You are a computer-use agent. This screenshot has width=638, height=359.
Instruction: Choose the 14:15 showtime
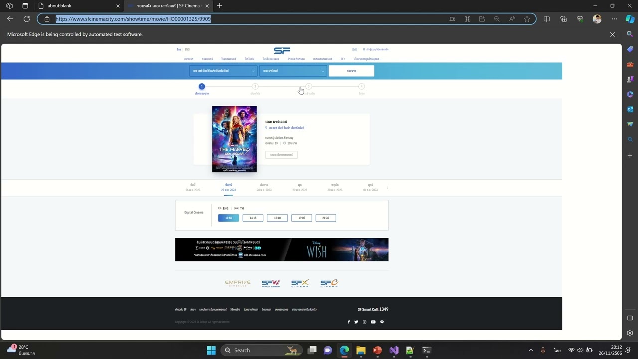coord(253,218)
